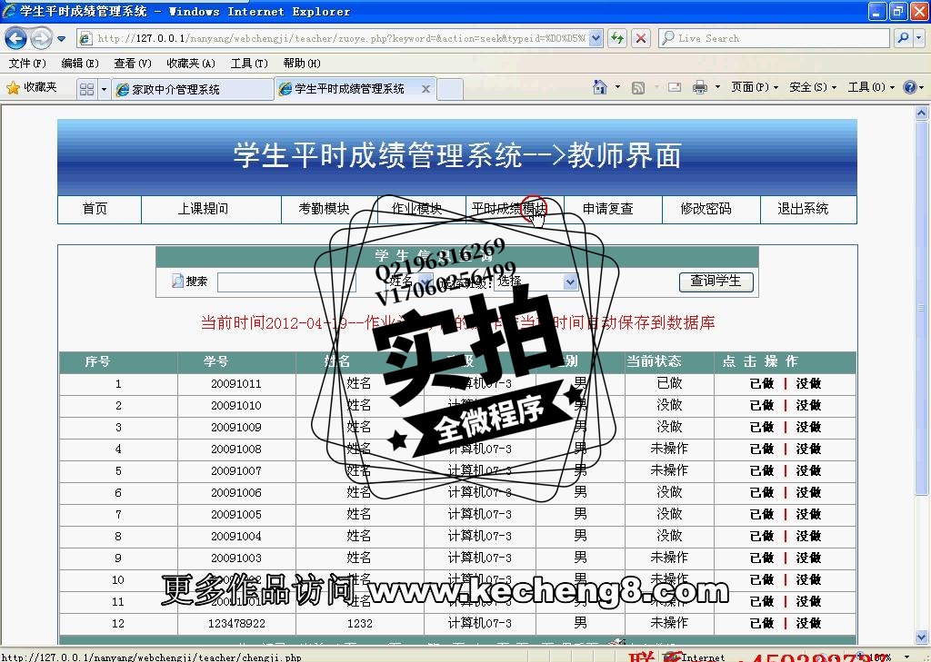Go to the Home page icon

coord(600,88)
